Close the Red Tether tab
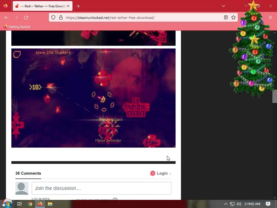This screenshot has width=277, height=208. pos(68,6)
